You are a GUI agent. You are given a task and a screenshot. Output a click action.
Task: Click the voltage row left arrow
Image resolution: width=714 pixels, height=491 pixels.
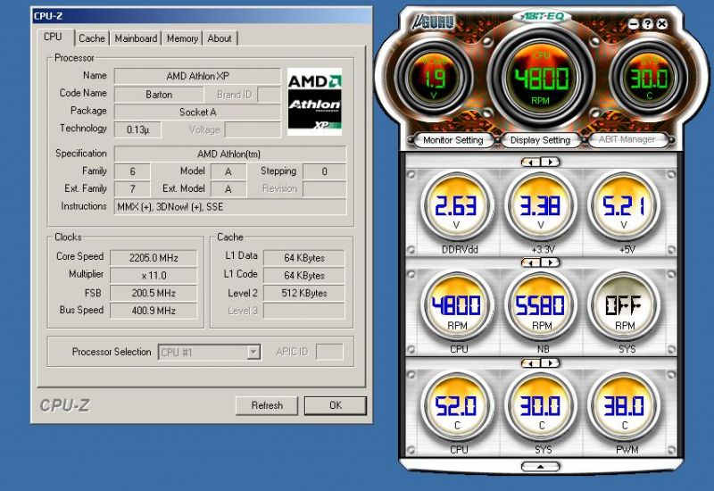tap(530, 162)
